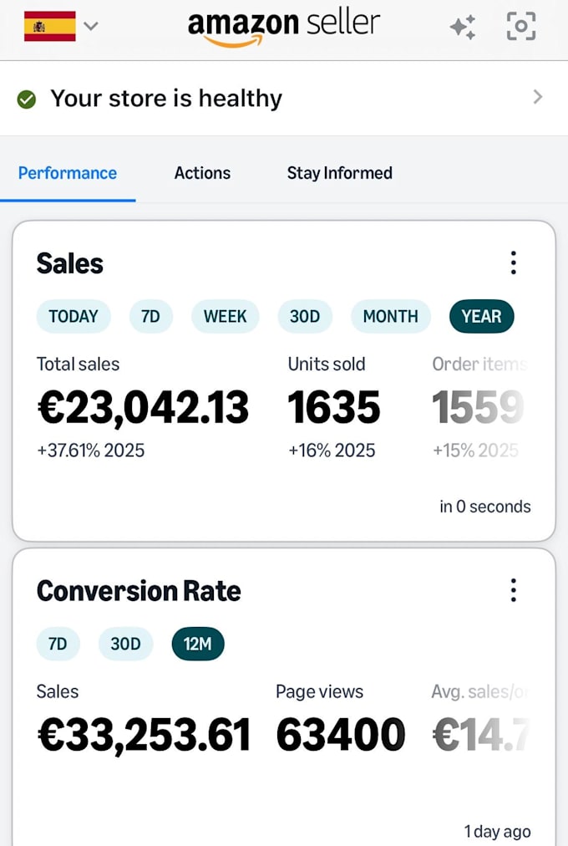Image resolution: width=568 pixels, height=846 pixels.
Task: Select TODAY range in Sales card
Action: [74, 316]
